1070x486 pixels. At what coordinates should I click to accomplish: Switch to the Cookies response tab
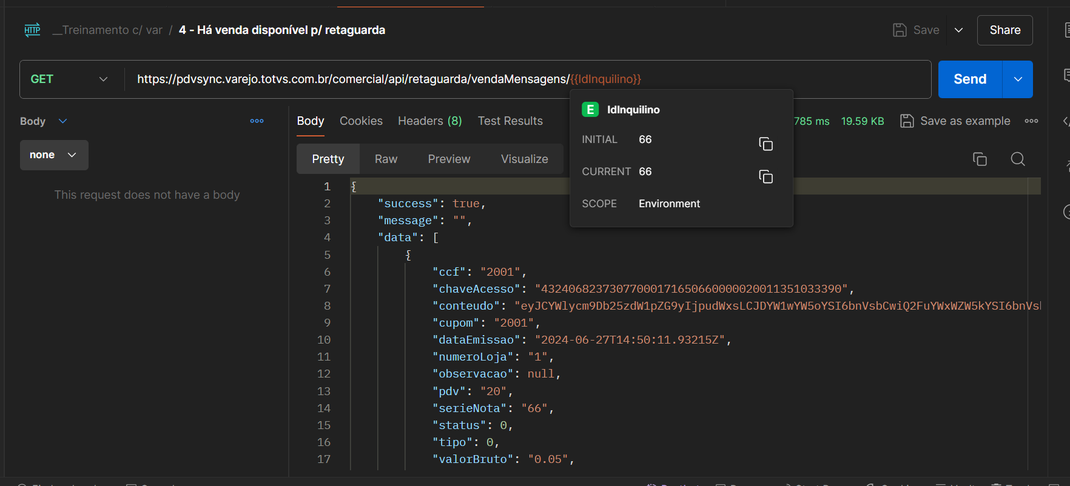[x=361, y=121]
